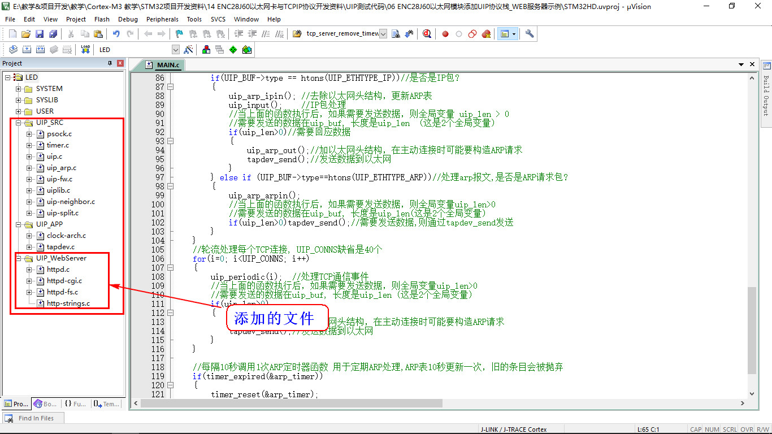Undo the last edit
Image resolution: width=772 pixels, height=434 pixels.
point(116,34)
